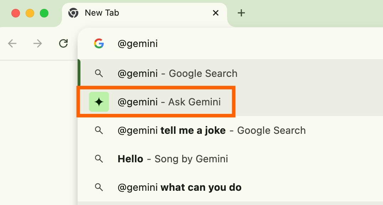Click search icon next to 'tell me a joke'
Image resolution: width=383 pixels, height=205 pixels.
(99, 130)
